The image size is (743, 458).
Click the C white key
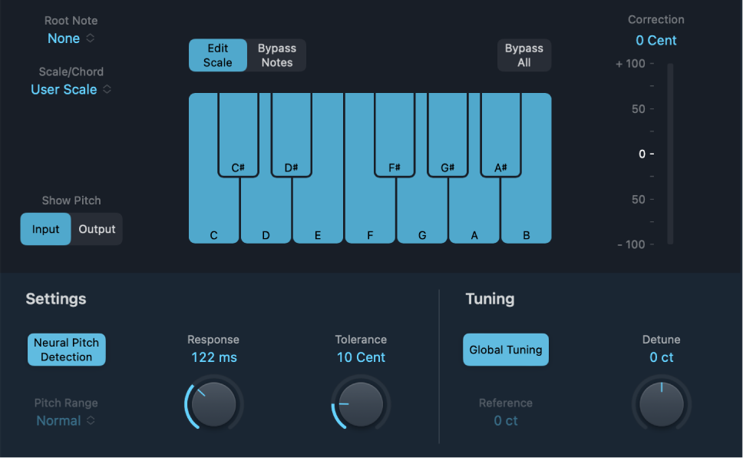213,215
